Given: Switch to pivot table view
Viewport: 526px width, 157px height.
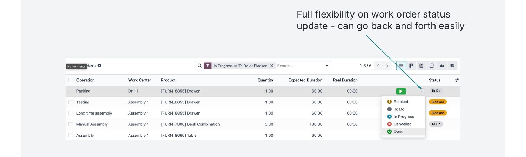Looking at the screenshot, I should (432, 66).
